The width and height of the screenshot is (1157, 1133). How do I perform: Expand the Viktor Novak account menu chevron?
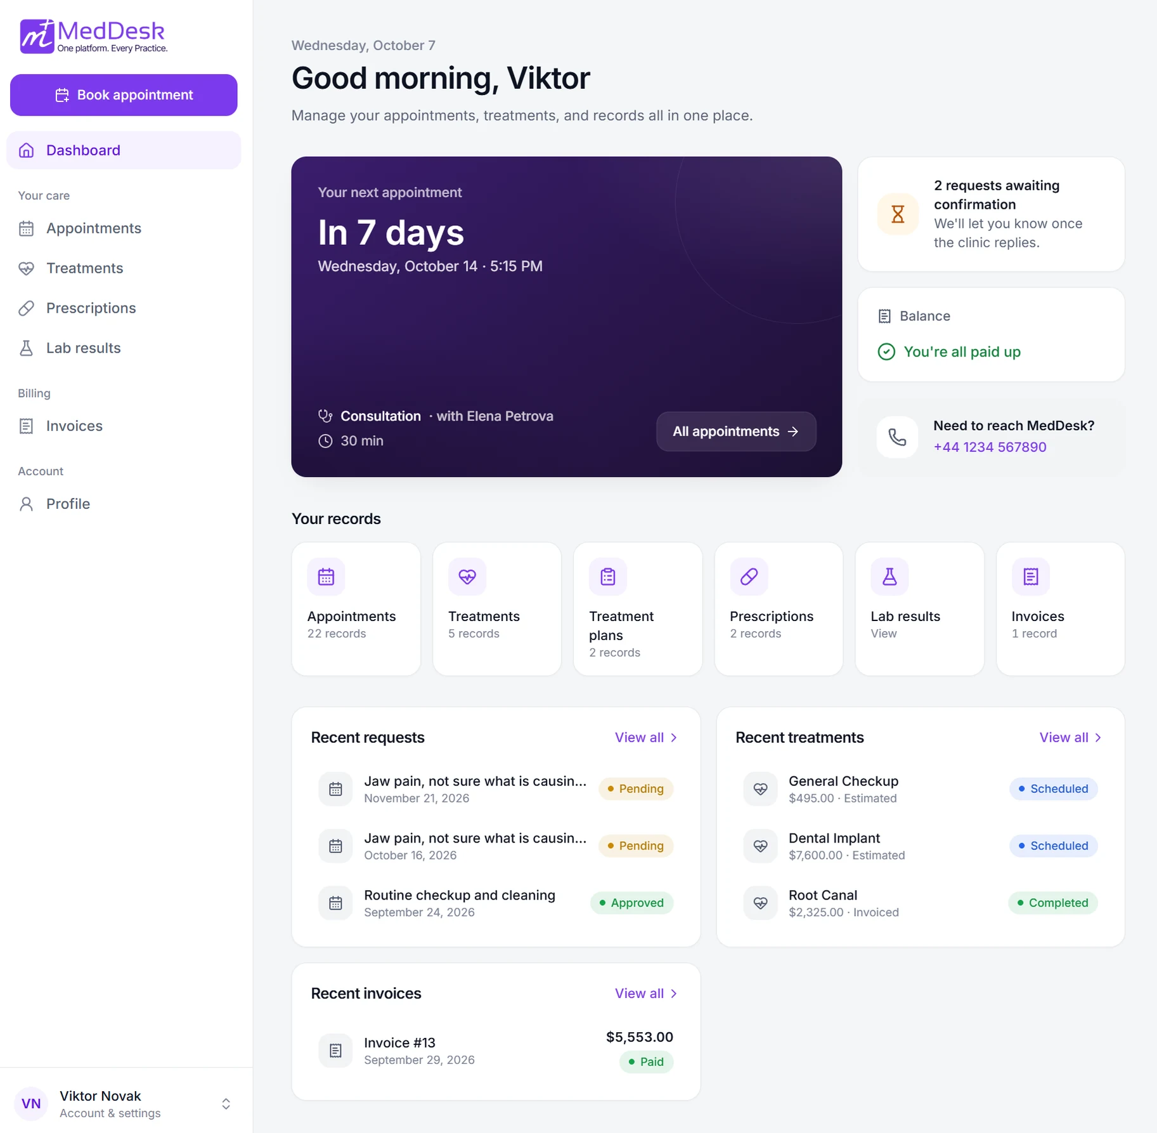[226, 1104]
